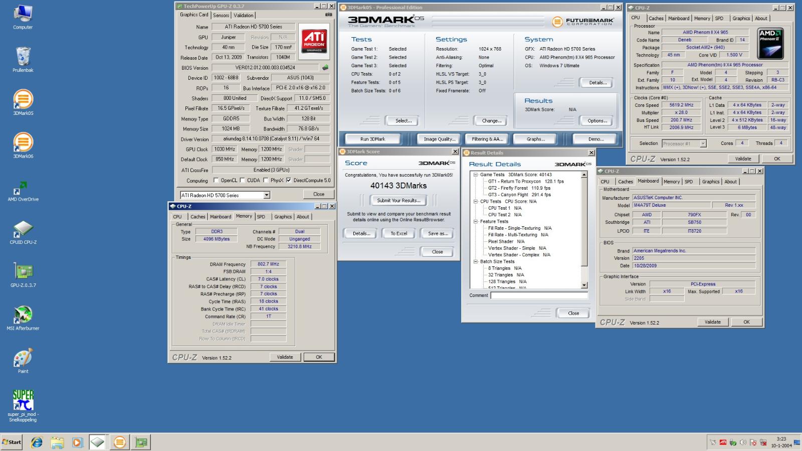Click Submit Your Results... button
Image resolution: width=802 pixels, height=451 pixels.
click(x=398, y=200)
